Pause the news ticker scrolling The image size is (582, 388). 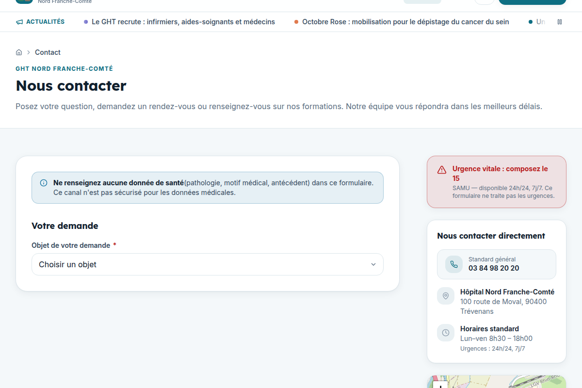pos(560,22)
